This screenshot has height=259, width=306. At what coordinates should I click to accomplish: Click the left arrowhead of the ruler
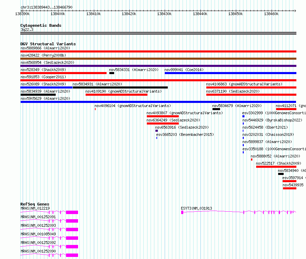(x=22, y=11)
